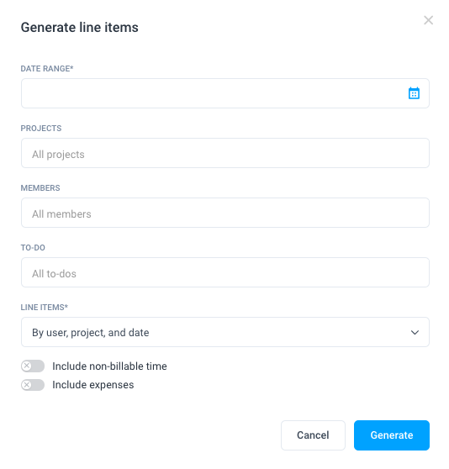Click the DATE RANGE field label

coord(47,68)
